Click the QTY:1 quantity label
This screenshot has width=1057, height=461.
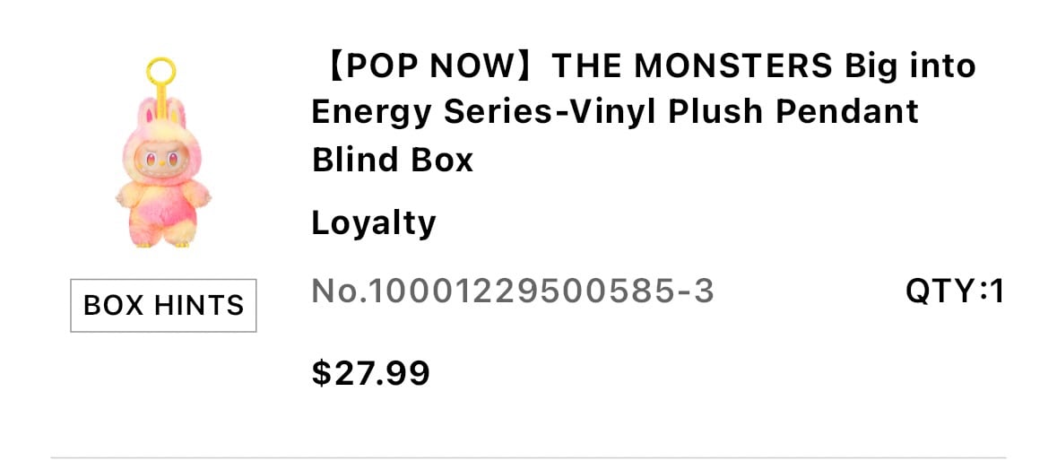[955, 291]
